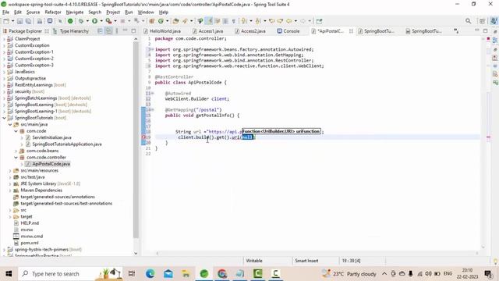Open the Window menu
499x281 pixels.
(x=146, y=12)
